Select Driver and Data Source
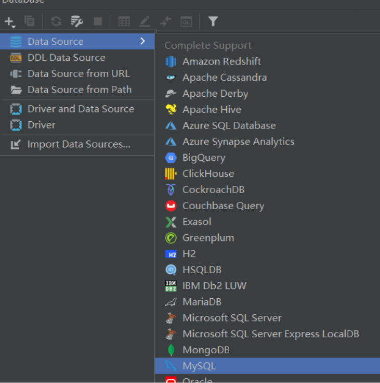380x383 pixels. [x=77, y=109]
